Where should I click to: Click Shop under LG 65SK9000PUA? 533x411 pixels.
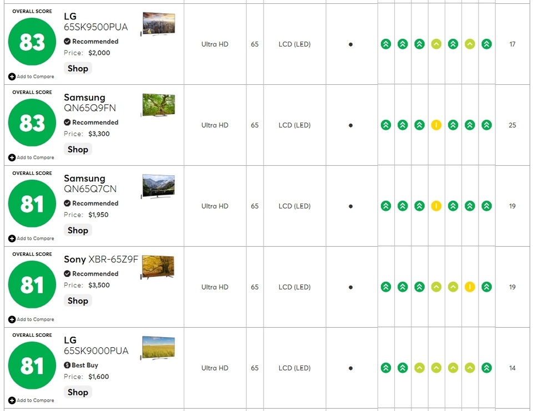pos(78,392)
